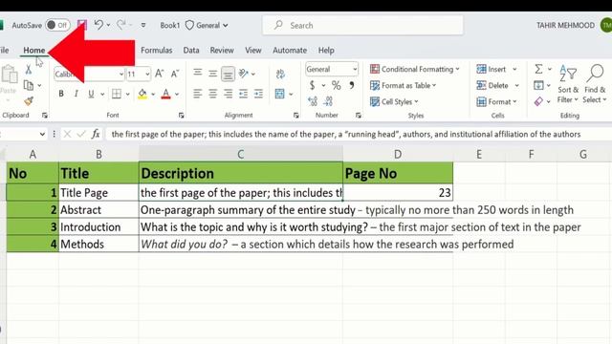Click the Undo arrow icon
This screenshot has width=612, height=344.
point(98,25)
